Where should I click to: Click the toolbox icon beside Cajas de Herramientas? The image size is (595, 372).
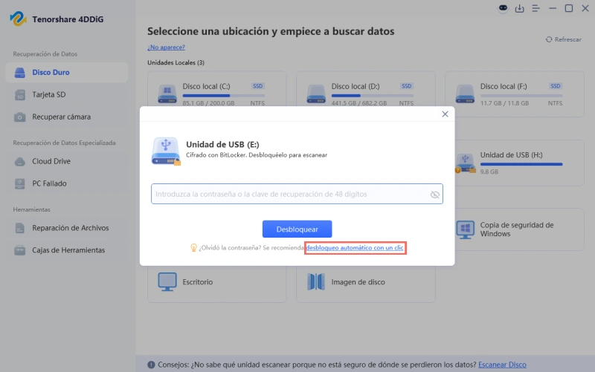(20, 250)
